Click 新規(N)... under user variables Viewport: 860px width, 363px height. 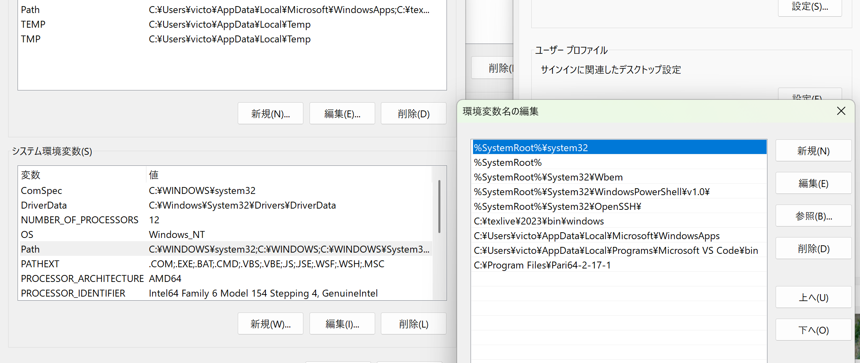pyautogui.click(x=270, y=114)
